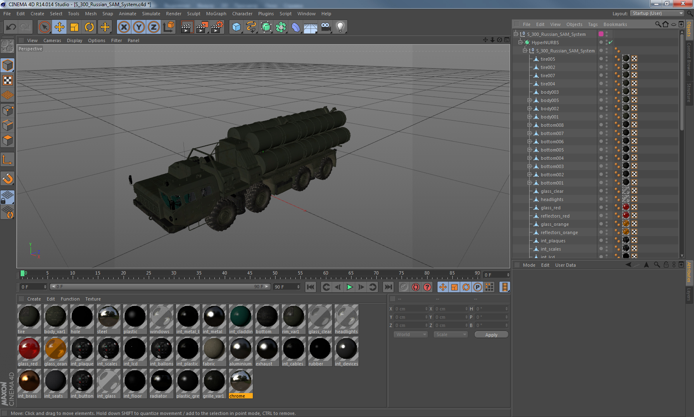Enable snap magnet icon

(x=7, y=178)
